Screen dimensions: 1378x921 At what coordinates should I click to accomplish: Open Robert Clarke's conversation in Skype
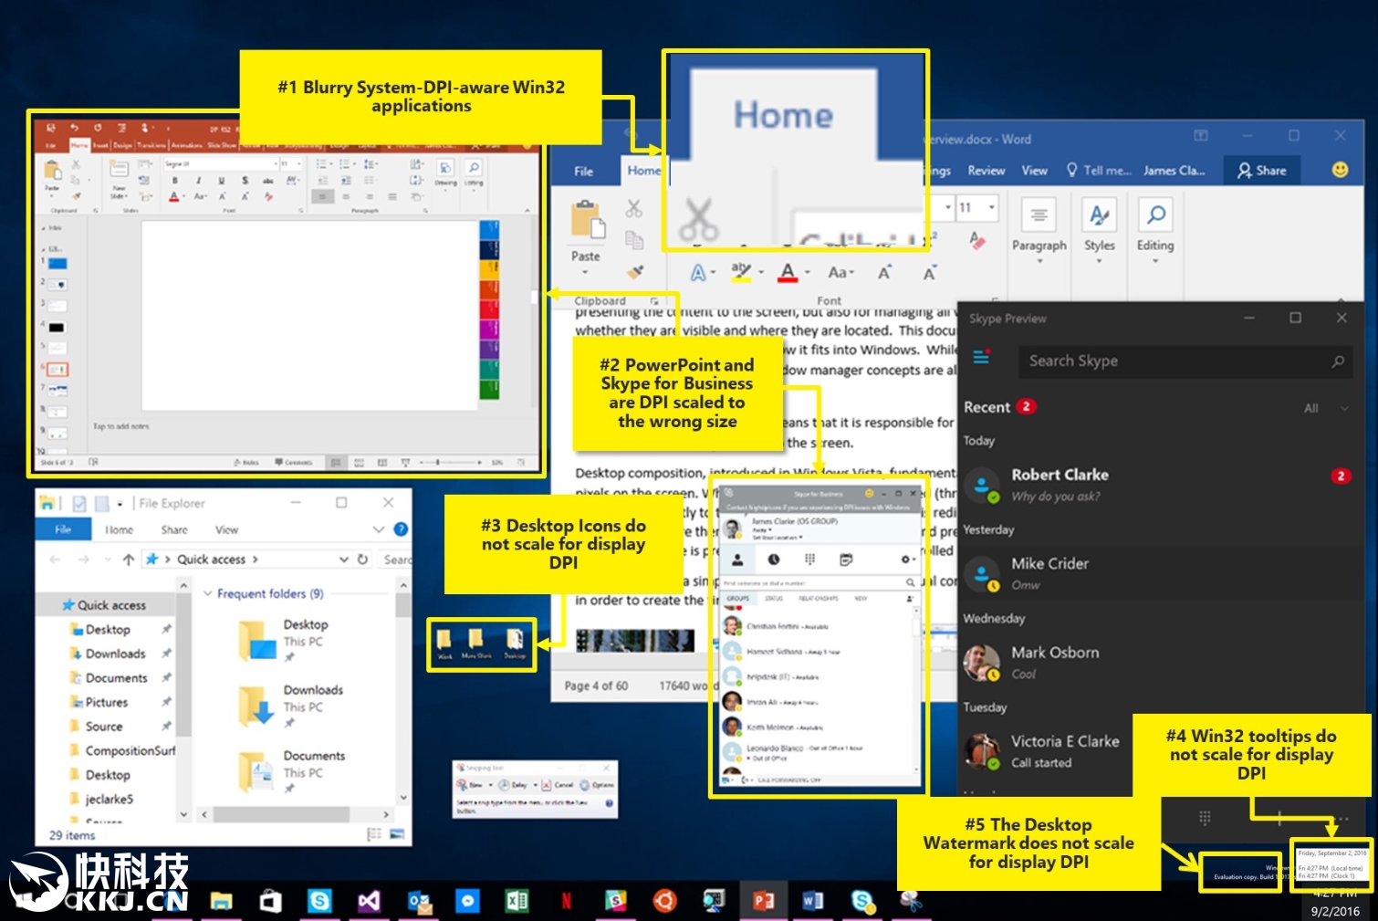click(x=1059, y=485)
